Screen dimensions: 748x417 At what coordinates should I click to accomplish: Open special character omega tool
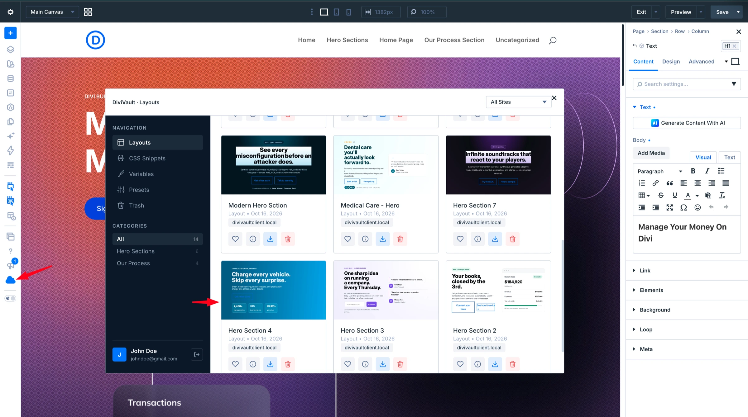coord(683,207)
